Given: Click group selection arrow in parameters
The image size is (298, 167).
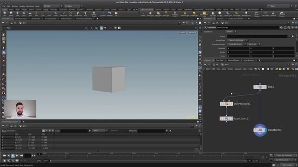Looking at the screenshot, I should (292, 36).
